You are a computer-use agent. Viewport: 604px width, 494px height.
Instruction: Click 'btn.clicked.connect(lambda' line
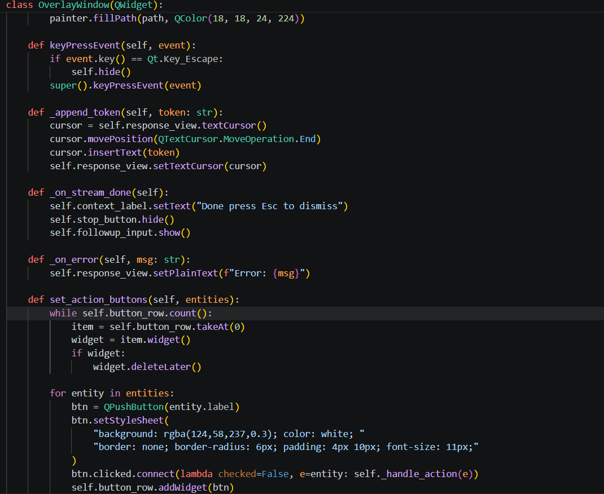[x=275, y=474]
